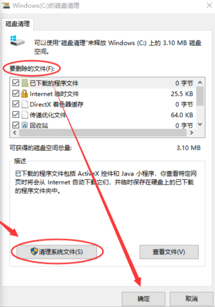Screen dimensions: 215x307
Task: Click the horizontal scroll right arrow
Action: (191, 133)
